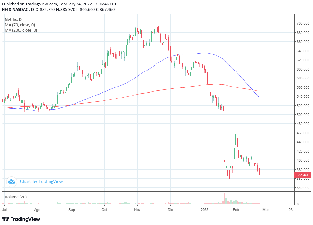The image size is (313, 225).
Task: Select the 'Netflix, D' chart title
Action: (x=13, y=20)
